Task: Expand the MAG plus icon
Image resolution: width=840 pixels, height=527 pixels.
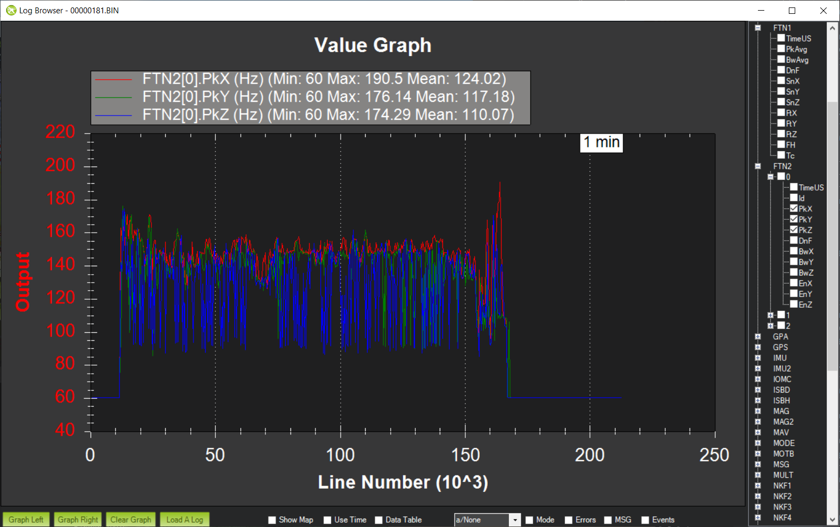Action: pyautogui.click(x=757, y=411)
